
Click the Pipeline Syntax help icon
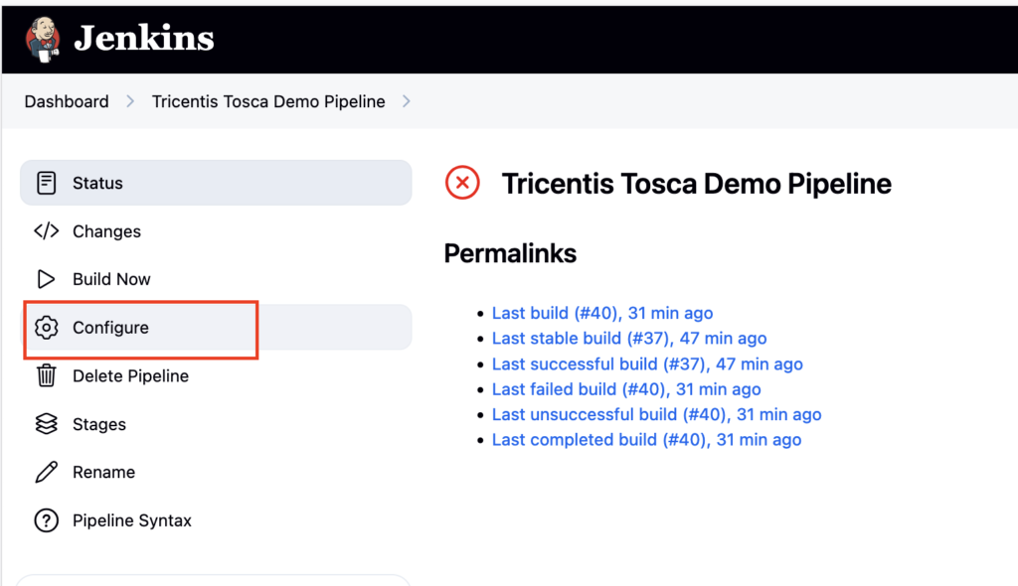point(46,520)
